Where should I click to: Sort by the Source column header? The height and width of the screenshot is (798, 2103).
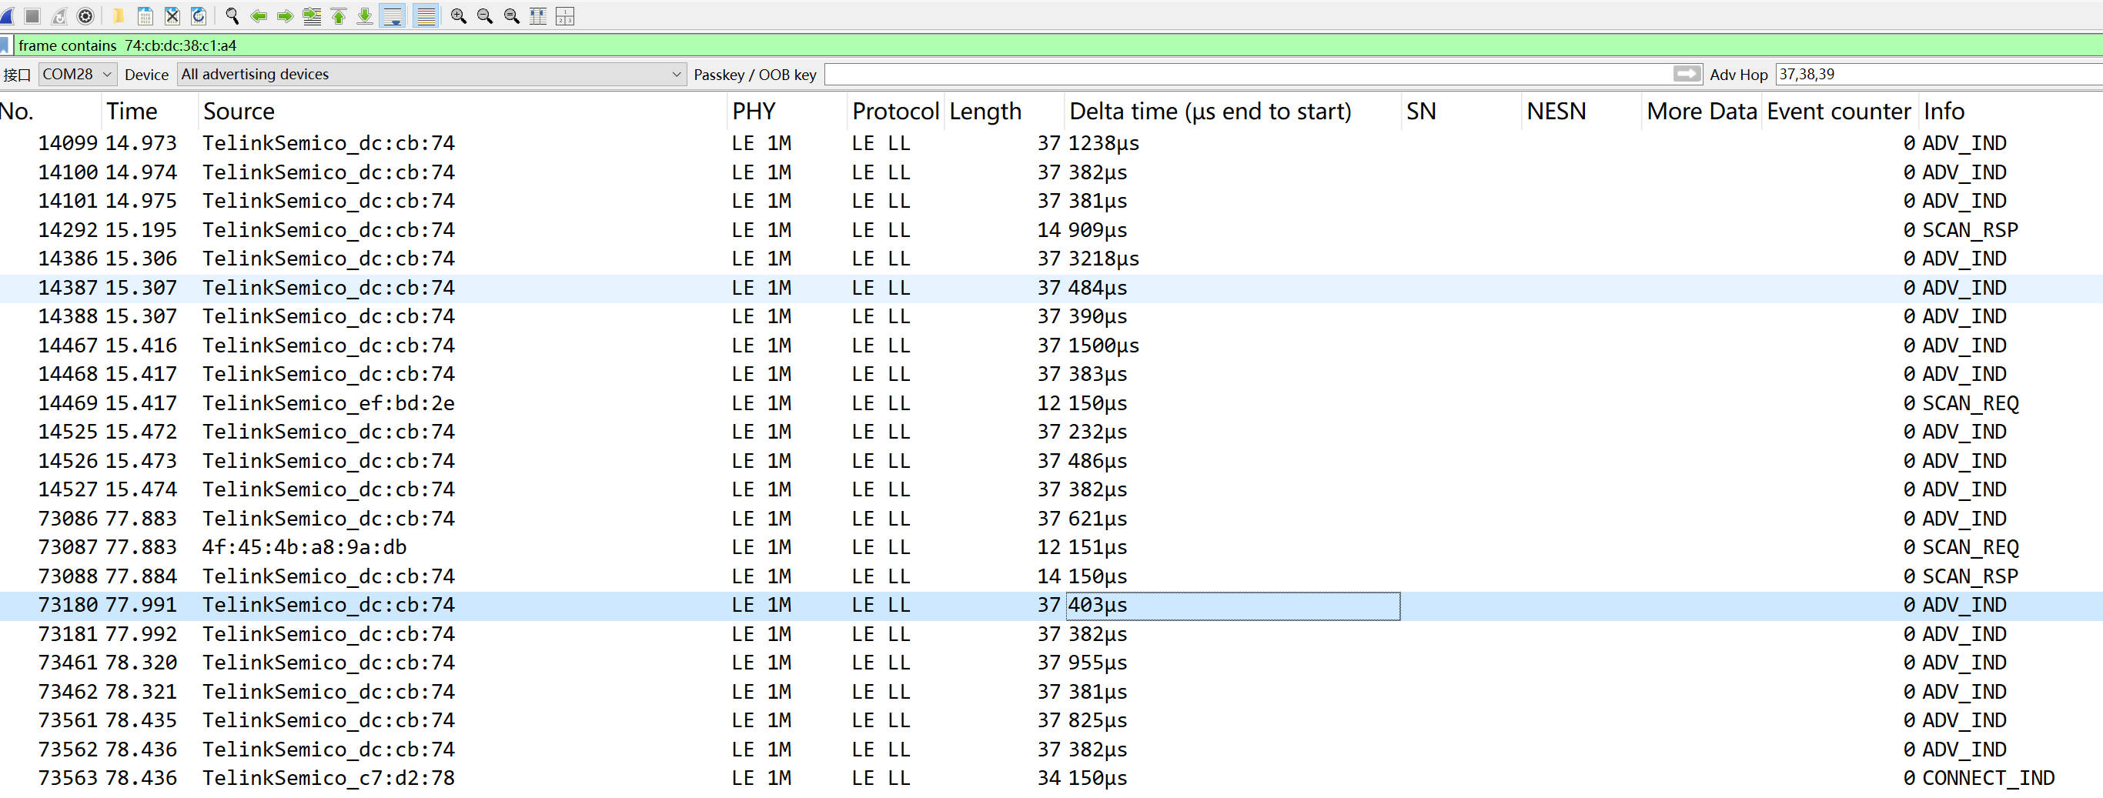pos(463,111)
